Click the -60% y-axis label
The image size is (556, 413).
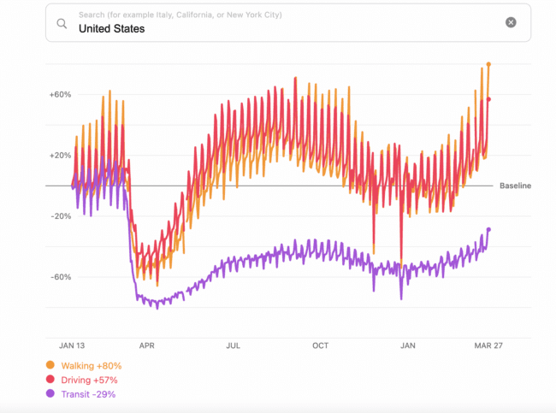pos(60,277)
